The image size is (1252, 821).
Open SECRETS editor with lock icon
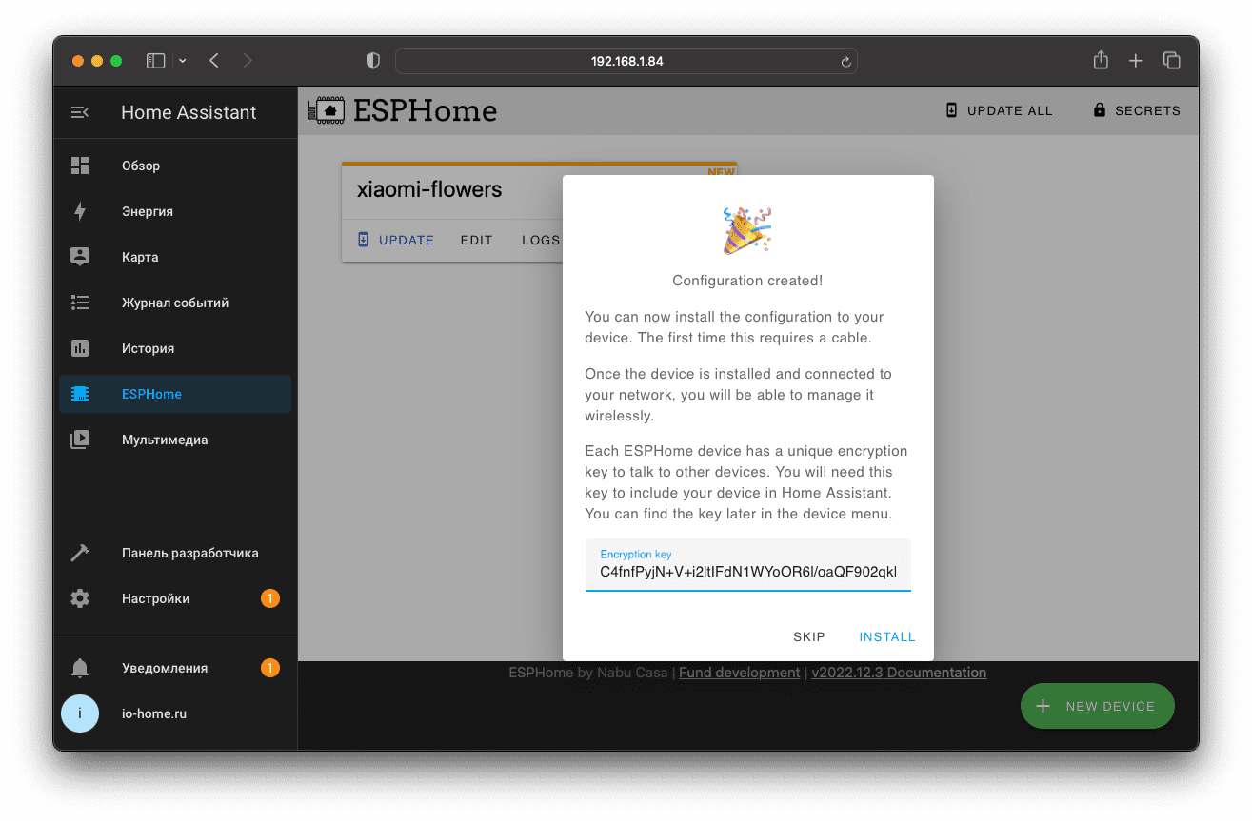pos(1137,110)
